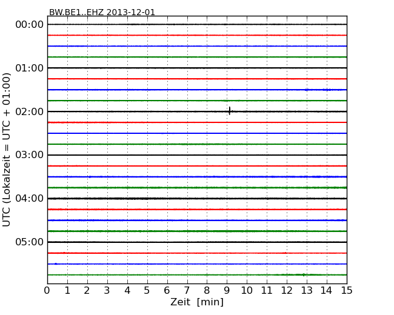
Task: Click the x-axis tick label 14
Action: pos(327,291)
